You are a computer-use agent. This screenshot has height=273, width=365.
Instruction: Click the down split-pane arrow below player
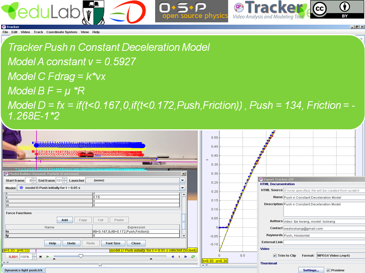pos(8,262)
